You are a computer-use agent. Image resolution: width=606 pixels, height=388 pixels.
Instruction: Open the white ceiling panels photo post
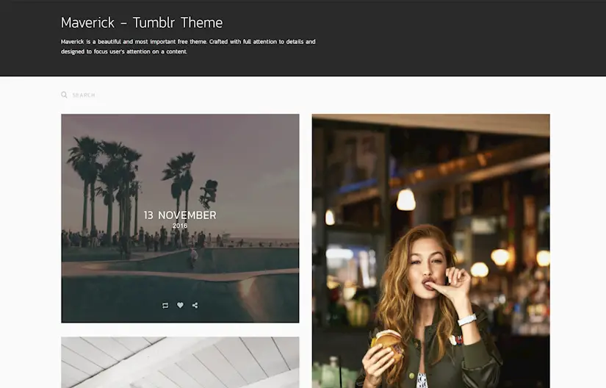180,362
